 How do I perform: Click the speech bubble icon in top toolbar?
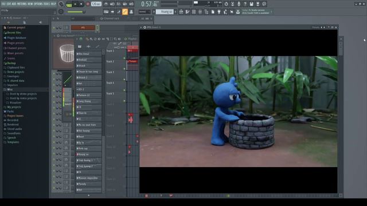point(264,4)
